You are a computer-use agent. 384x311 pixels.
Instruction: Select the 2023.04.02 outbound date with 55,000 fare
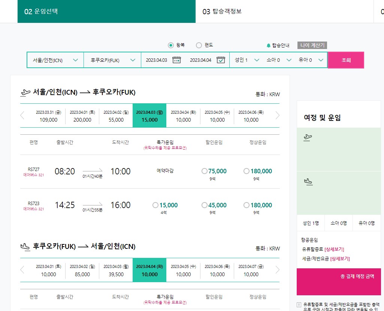(x=115, y=116)
